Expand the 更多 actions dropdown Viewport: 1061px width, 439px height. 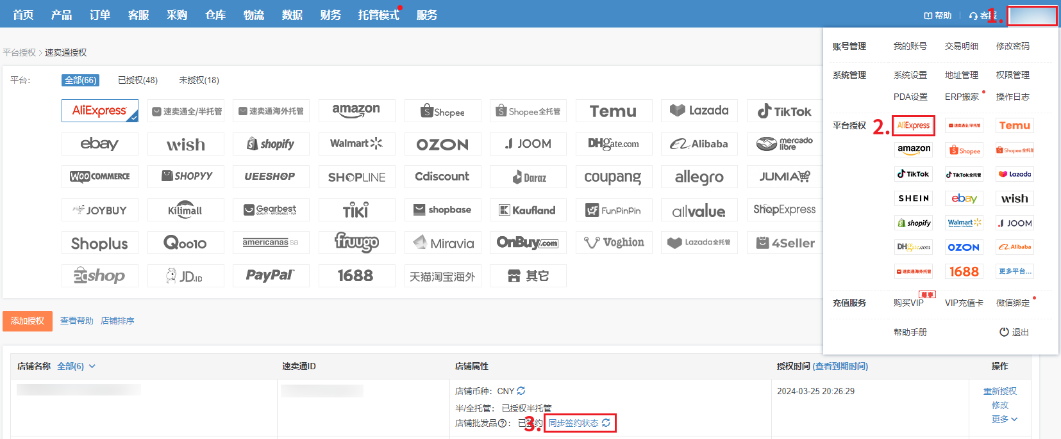[1005, 419]
